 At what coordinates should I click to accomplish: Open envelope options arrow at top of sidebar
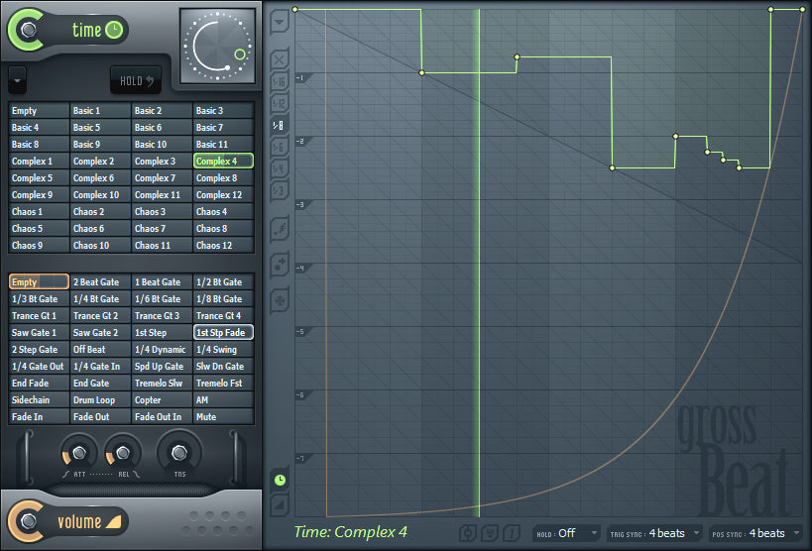click(x=280, y=22)
